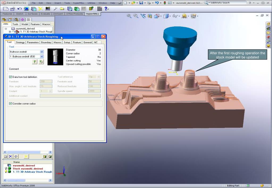Toggle yellow lightbulb for 1: T1 3D Arbitrary Stock

coord(6,172)
